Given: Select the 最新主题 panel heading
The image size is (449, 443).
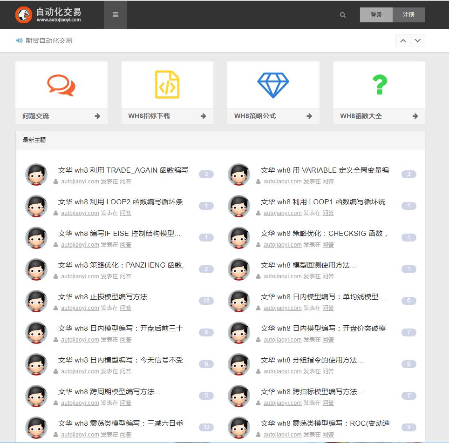Looking at the screenshot, I should 34,140.
